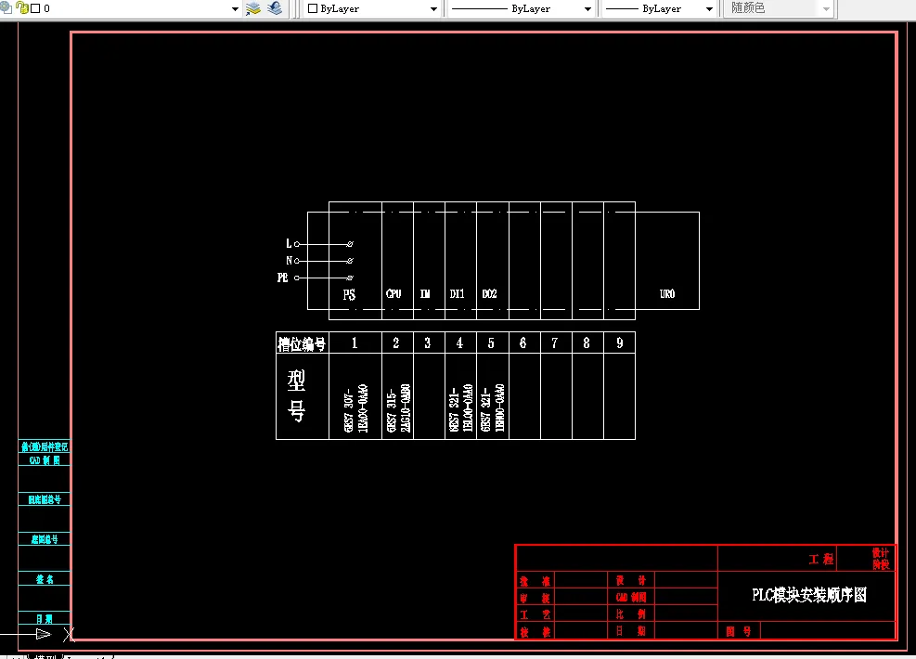Select slot 4 model number 6ES7 321 text
916x659 pixels.
460,407
